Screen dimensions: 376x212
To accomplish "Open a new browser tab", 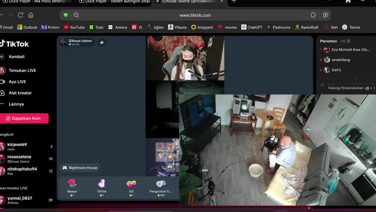I will click(234, 1).
